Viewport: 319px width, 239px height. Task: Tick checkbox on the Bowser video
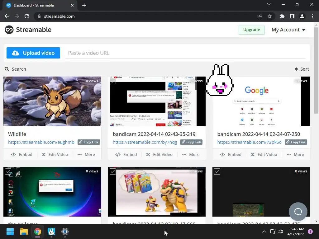113,171
